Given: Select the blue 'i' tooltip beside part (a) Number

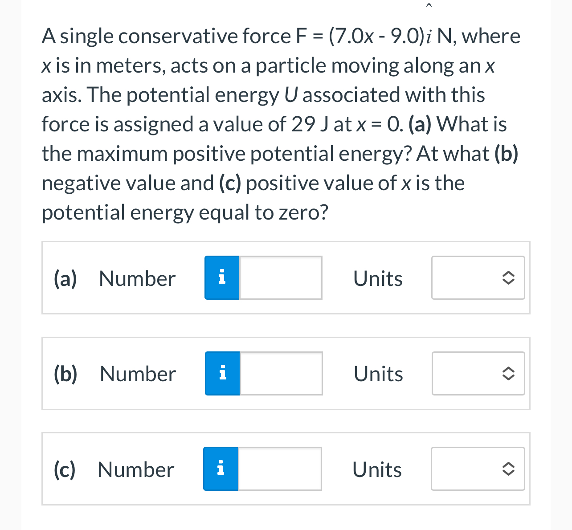Looking at the screenshot, I should pos(221,277).
